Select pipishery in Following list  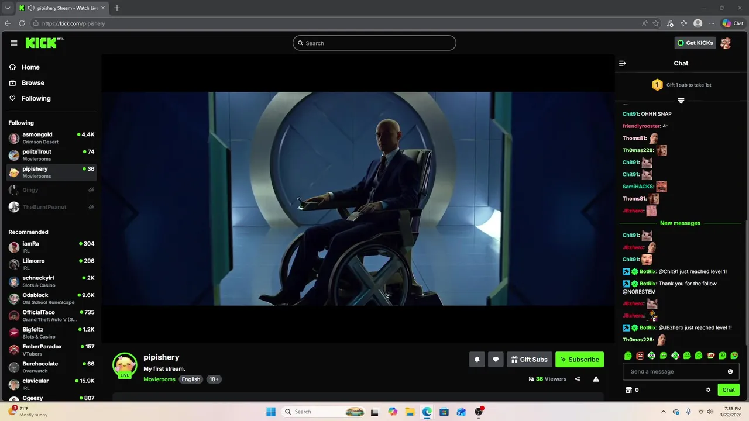[51, 172]
